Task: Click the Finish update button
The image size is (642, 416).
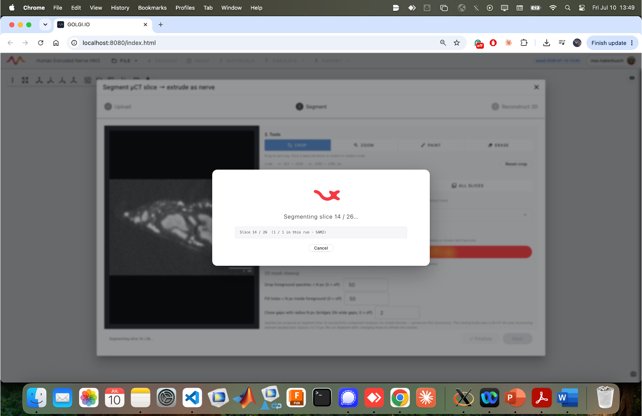Action: 608,43
